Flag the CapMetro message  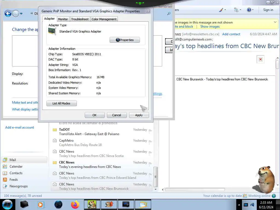(x=150, y=142)
